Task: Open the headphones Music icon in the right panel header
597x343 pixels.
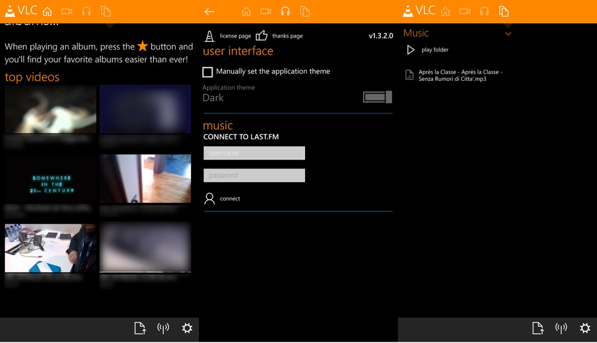Action: [x=484, y=11]
